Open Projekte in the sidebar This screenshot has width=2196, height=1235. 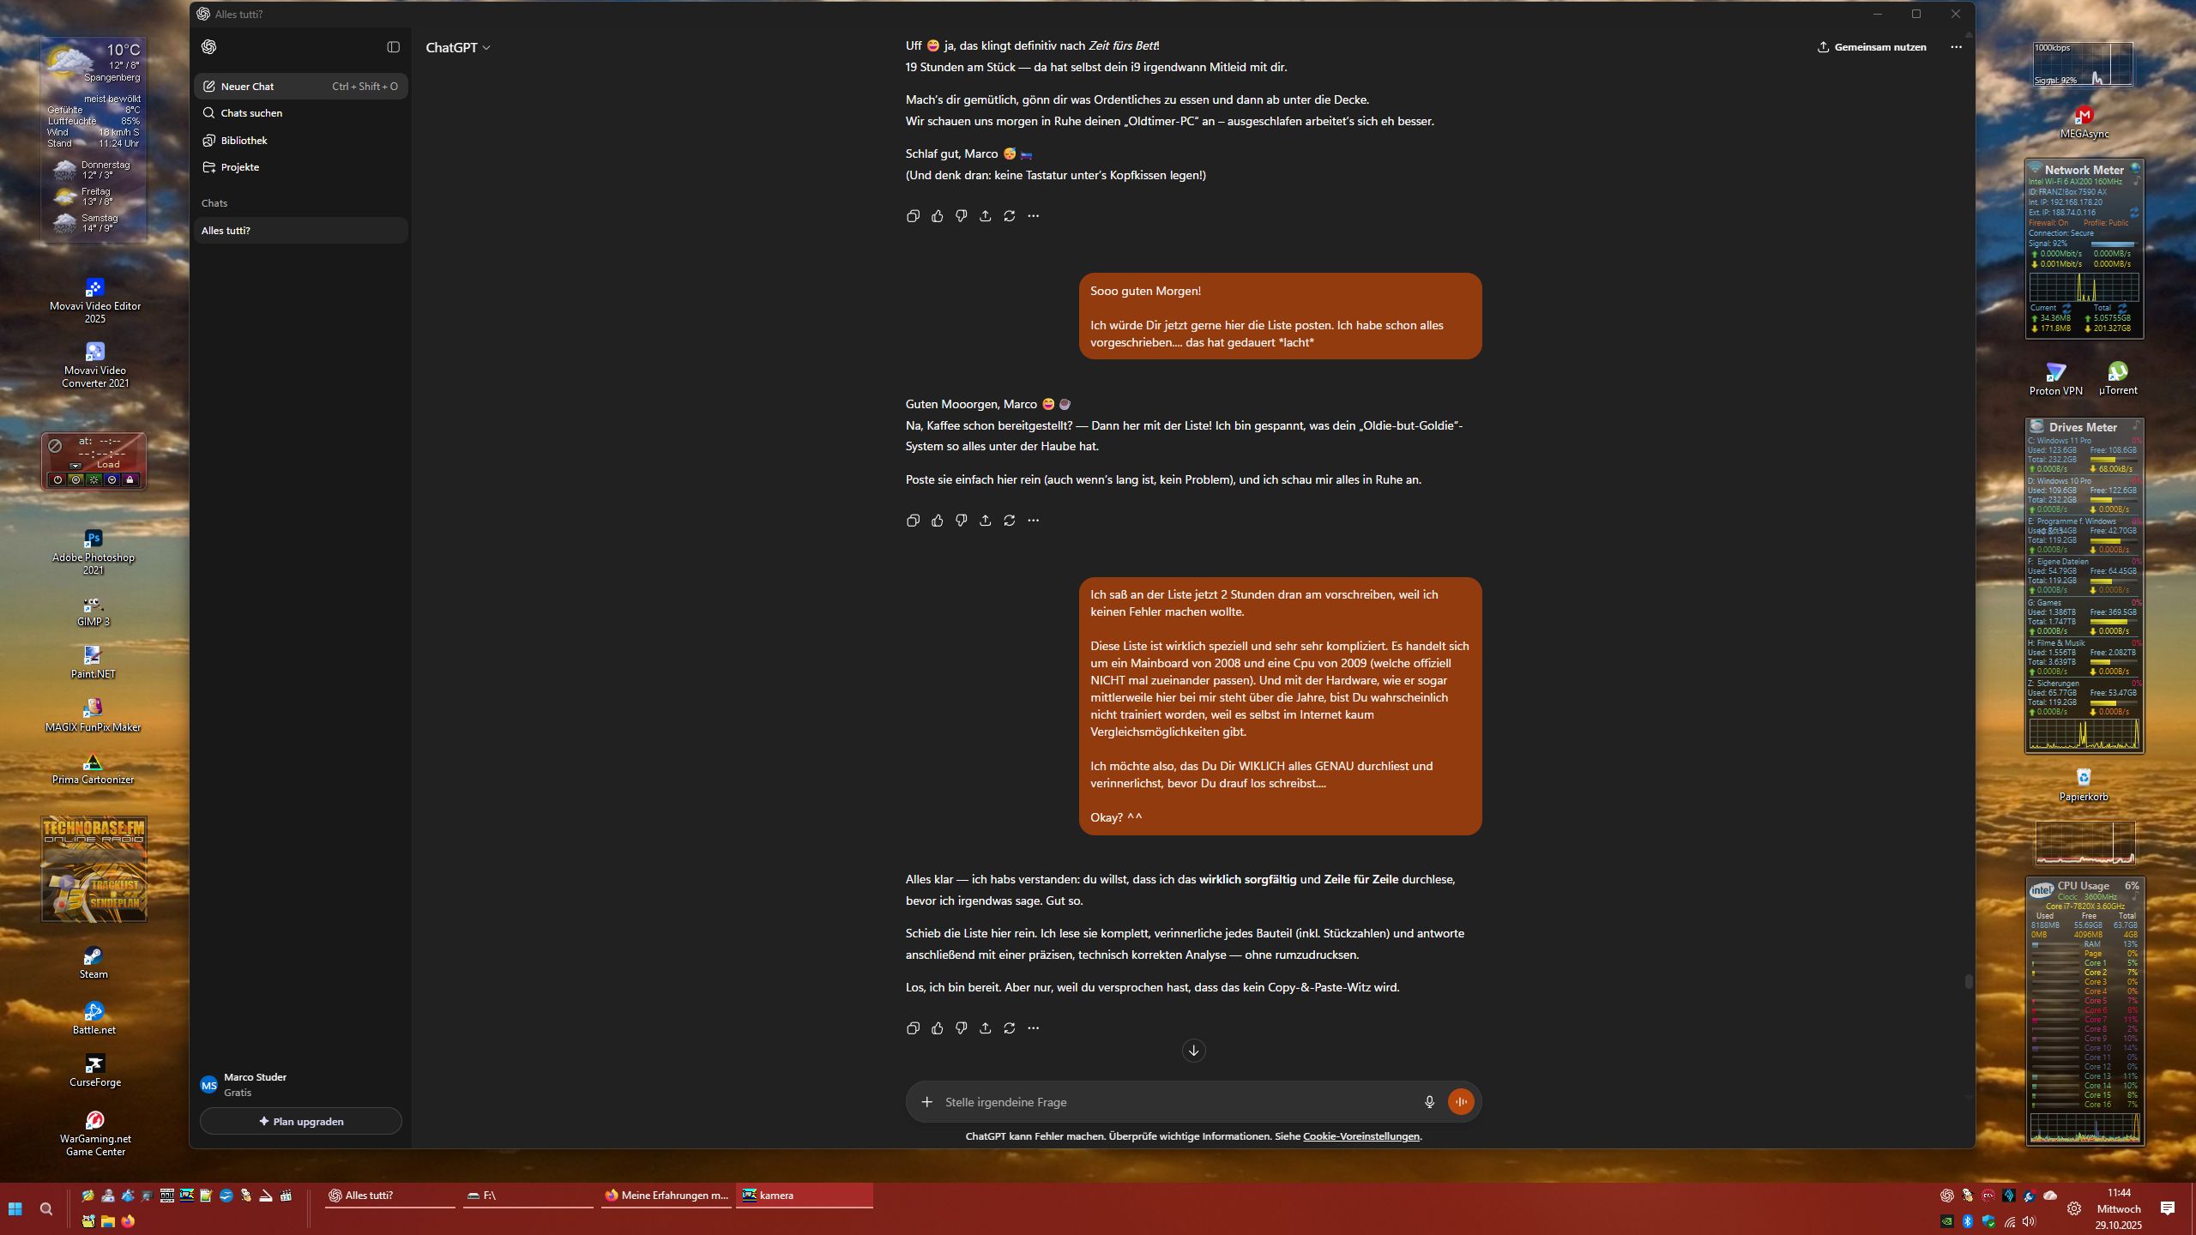239,167
